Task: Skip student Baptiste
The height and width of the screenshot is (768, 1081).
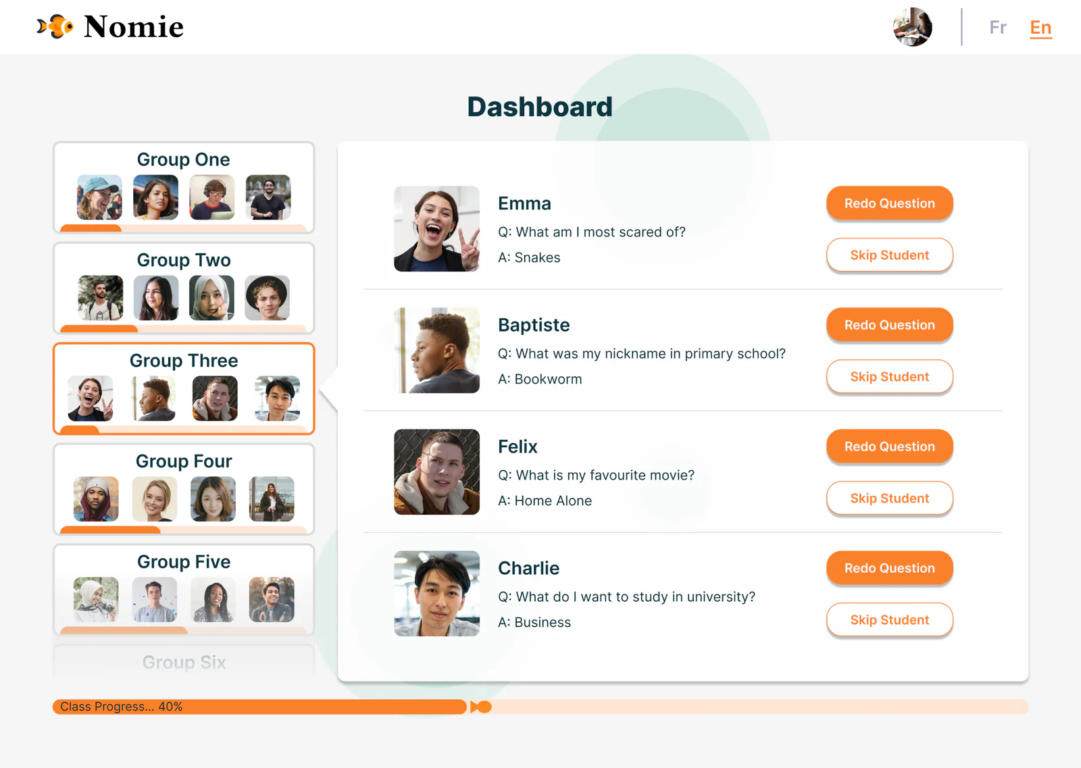Action: click(889, 377)
